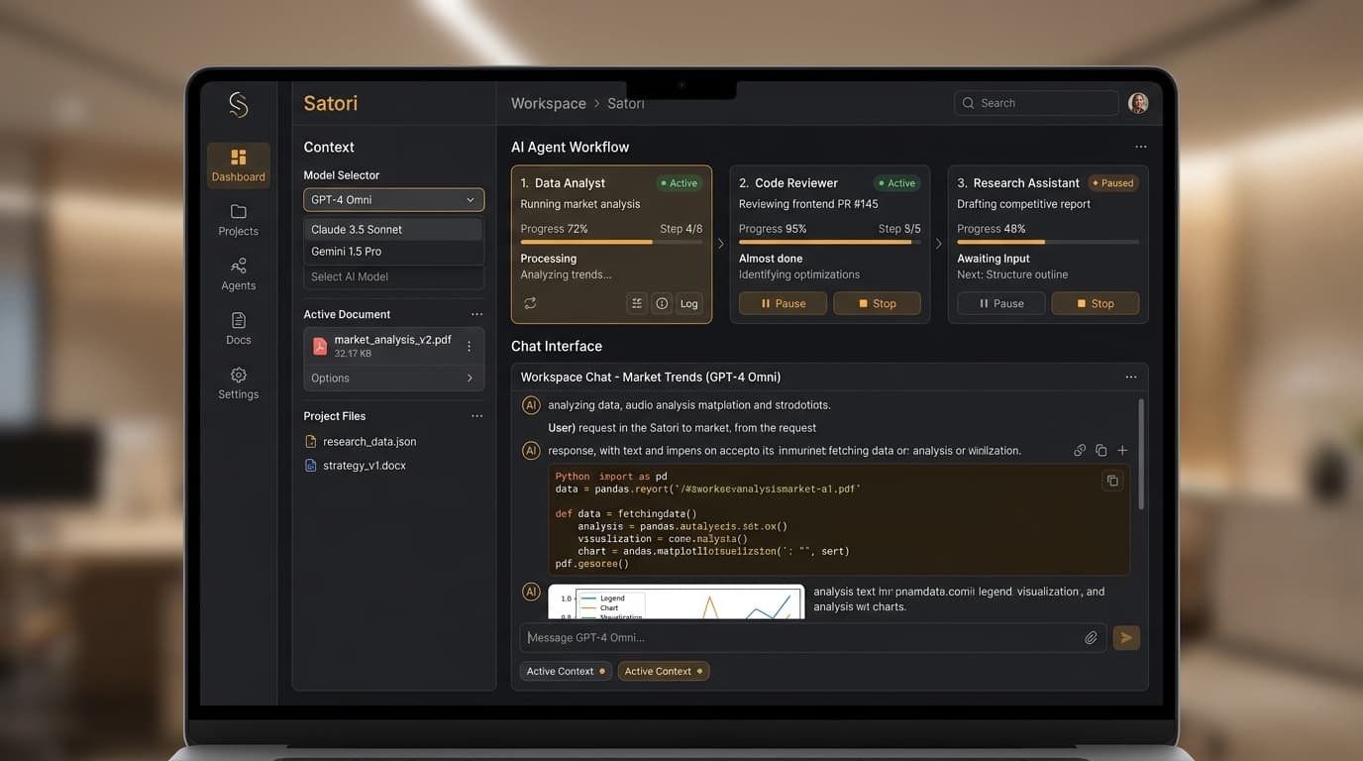Click the refresh icon on Data Analyst card

tap(530, 303)
